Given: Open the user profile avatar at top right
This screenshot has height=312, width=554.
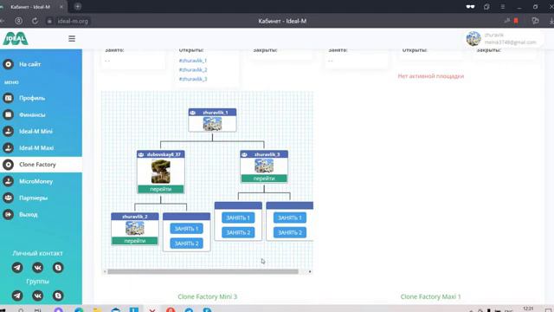Looking at the screenshot, I should (473, 38).
